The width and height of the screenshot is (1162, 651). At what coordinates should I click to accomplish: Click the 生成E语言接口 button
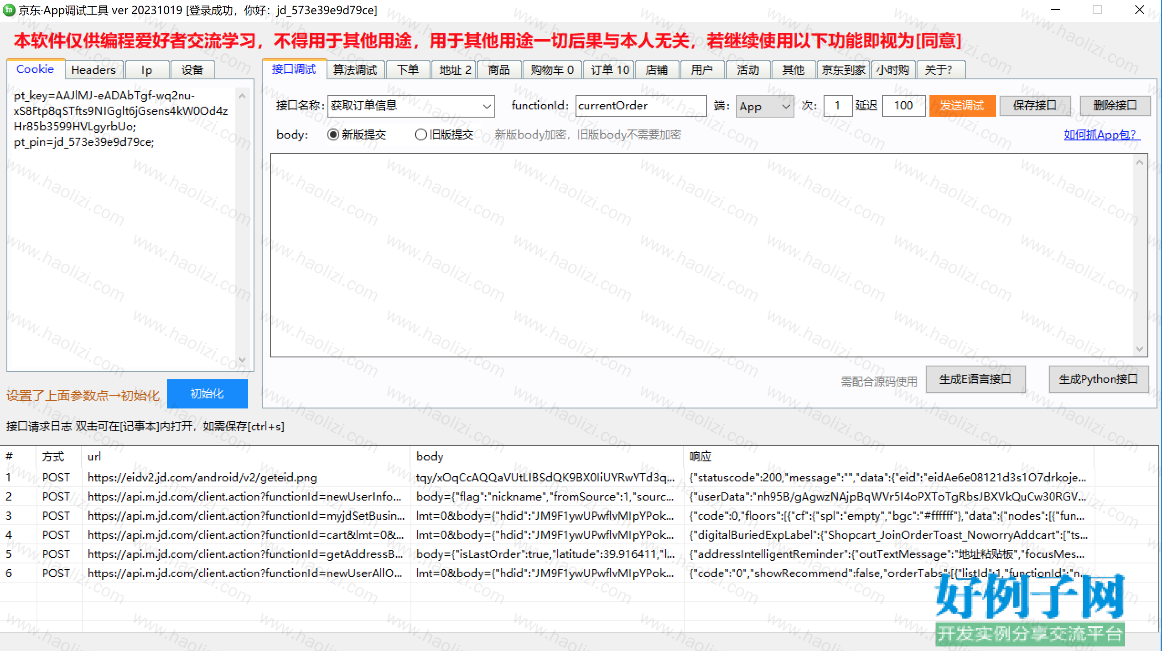975,379
